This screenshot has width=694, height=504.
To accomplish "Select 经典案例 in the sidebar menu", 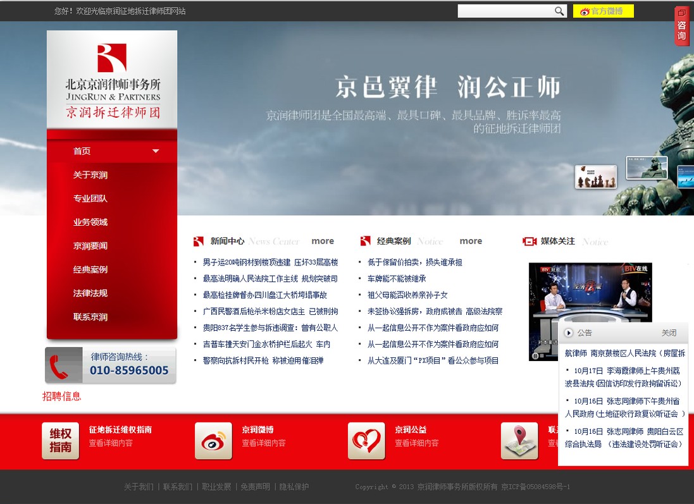I will (90, 269).
